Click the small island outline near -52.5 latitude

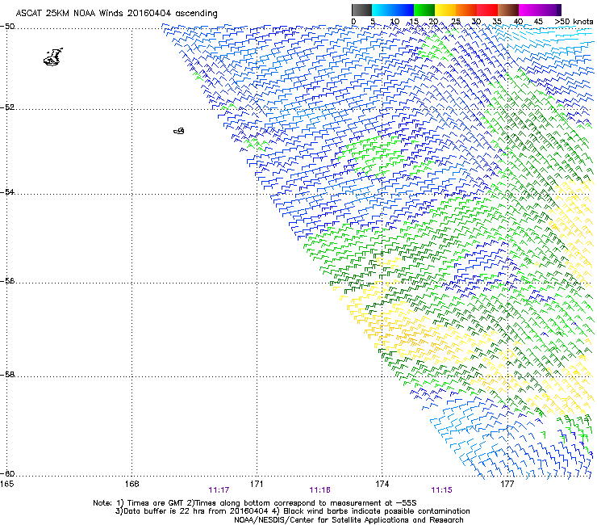pos(179,131)
